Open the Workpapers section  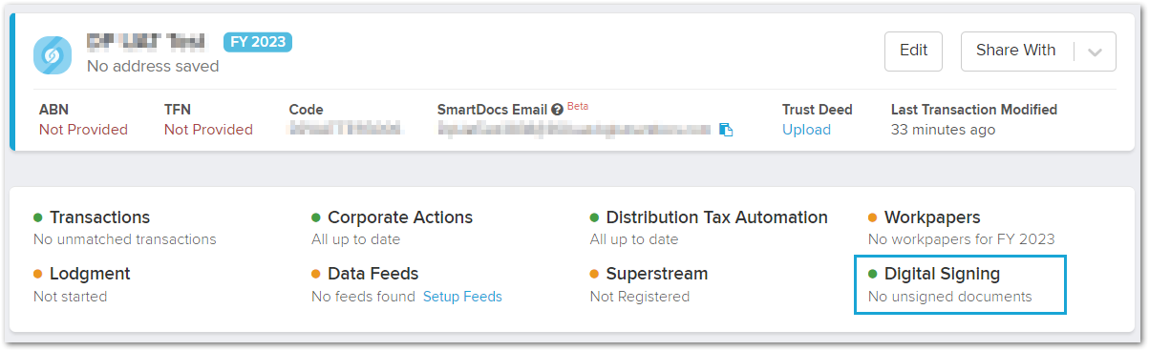(x=932, y=217)
